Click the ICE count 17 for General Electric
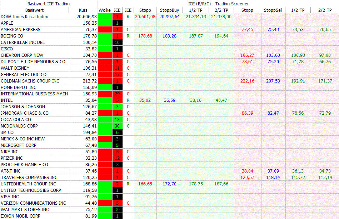Screen dimensions: 339x219 [118, 75]
